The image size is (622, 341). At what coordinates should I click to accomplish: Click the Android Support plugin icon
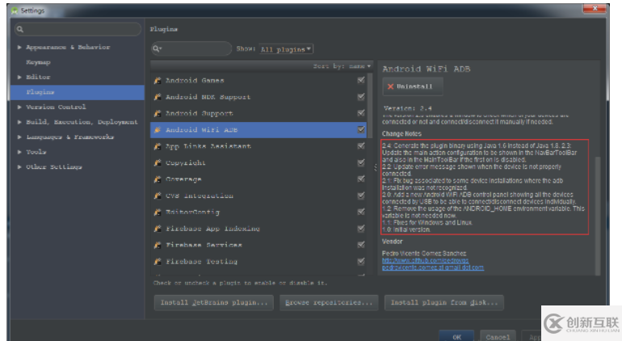click(x=158, y=114)
